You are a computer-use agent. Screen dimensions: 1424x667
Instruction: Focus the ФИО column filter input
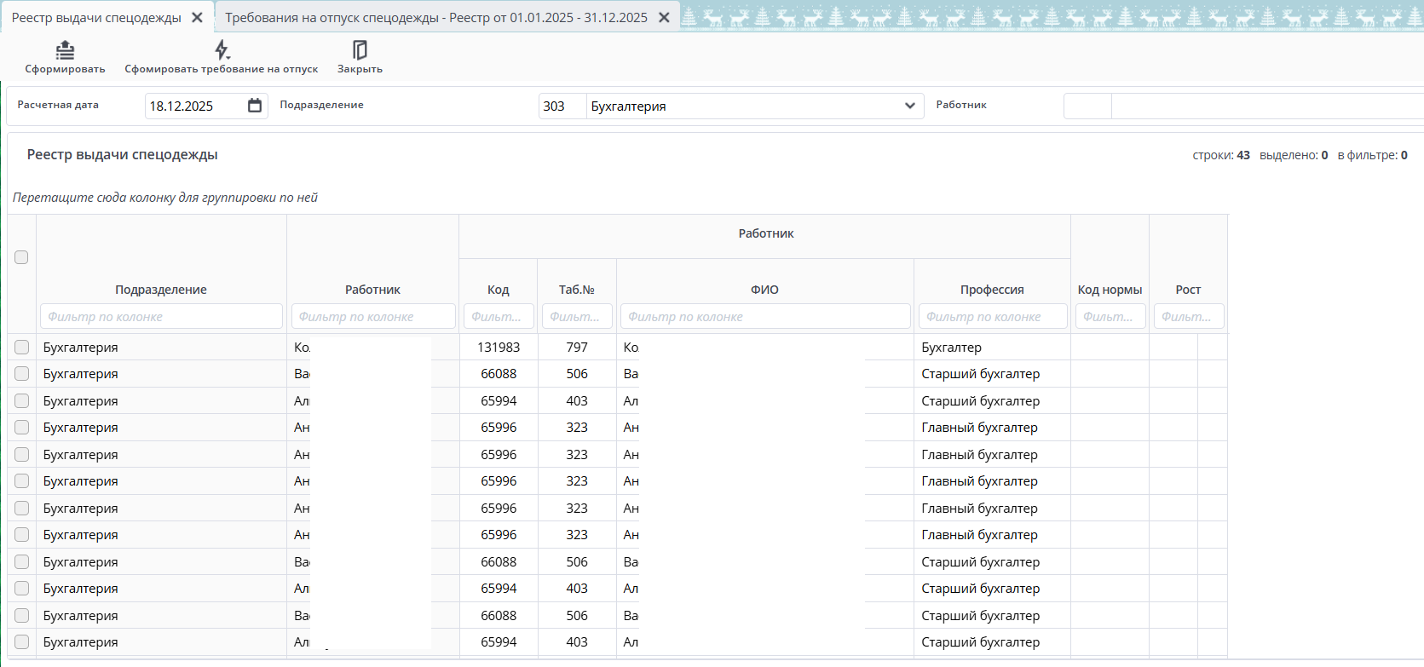pos(764,317)
